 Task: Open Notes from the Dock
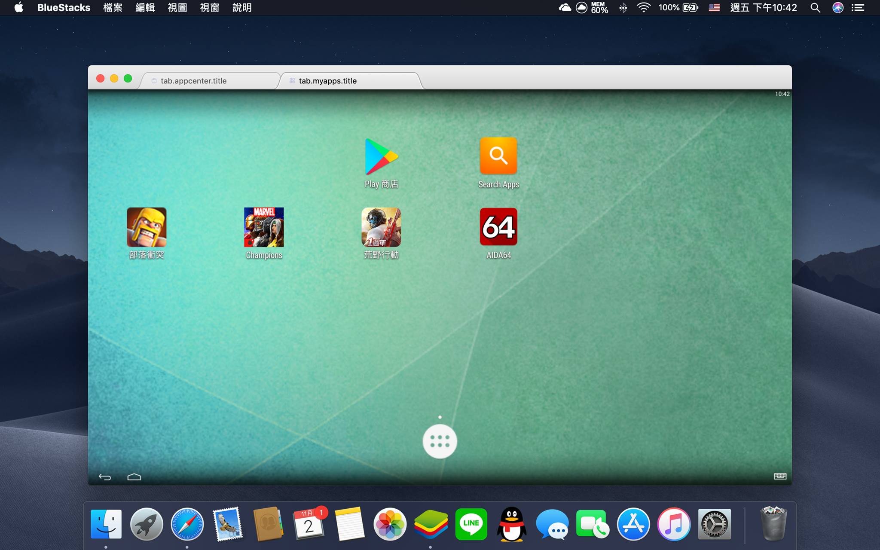click(x=349, y=524)
